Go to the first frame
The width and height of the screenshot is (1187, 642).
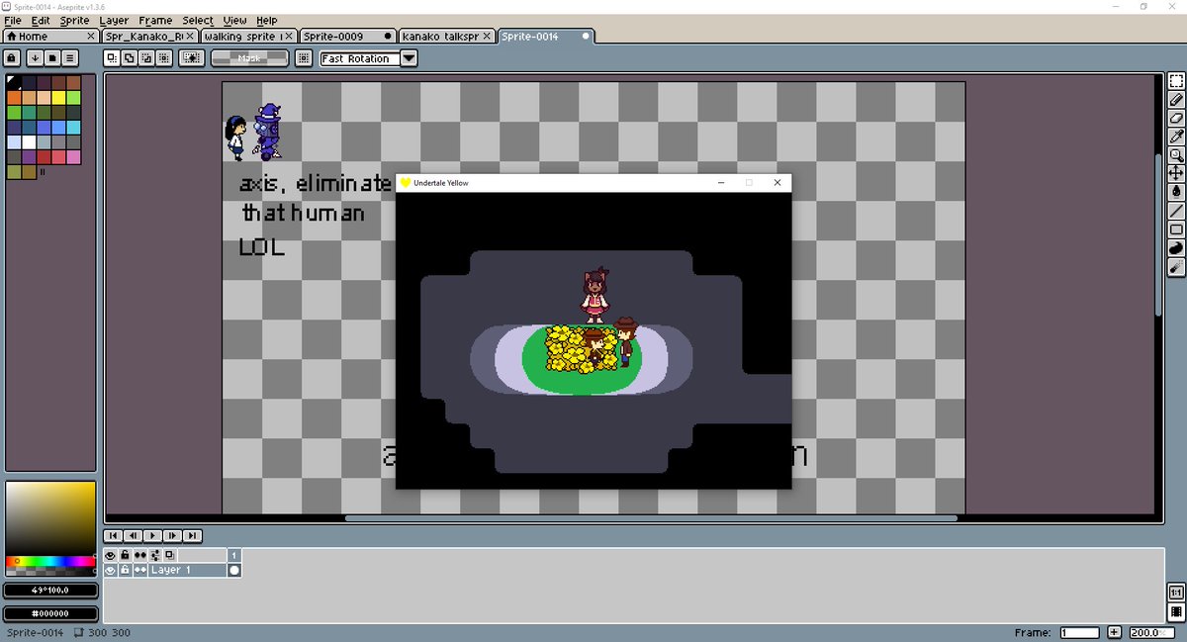click(x=115, y=535)
